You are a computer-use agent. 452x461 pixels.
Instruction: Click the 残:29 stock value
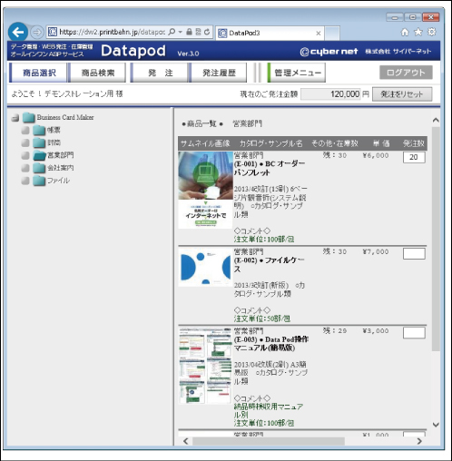click(x=335, y=330)
